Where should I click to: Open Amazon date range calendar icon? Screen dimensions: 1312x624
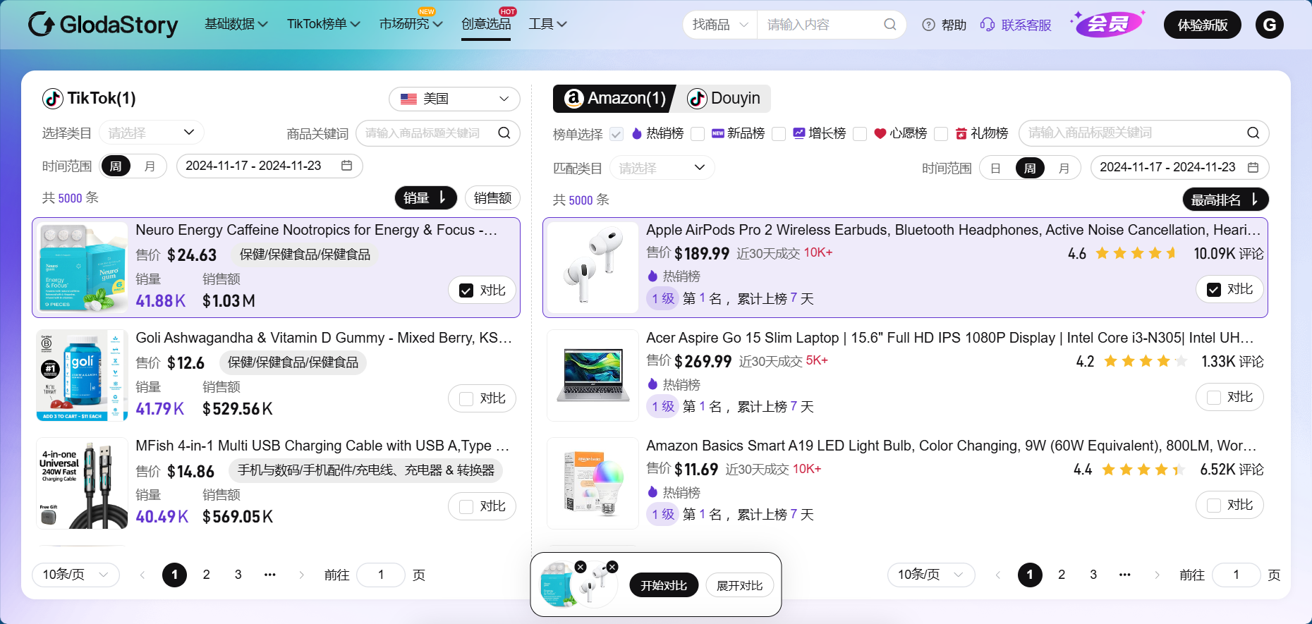(1253, 167)
